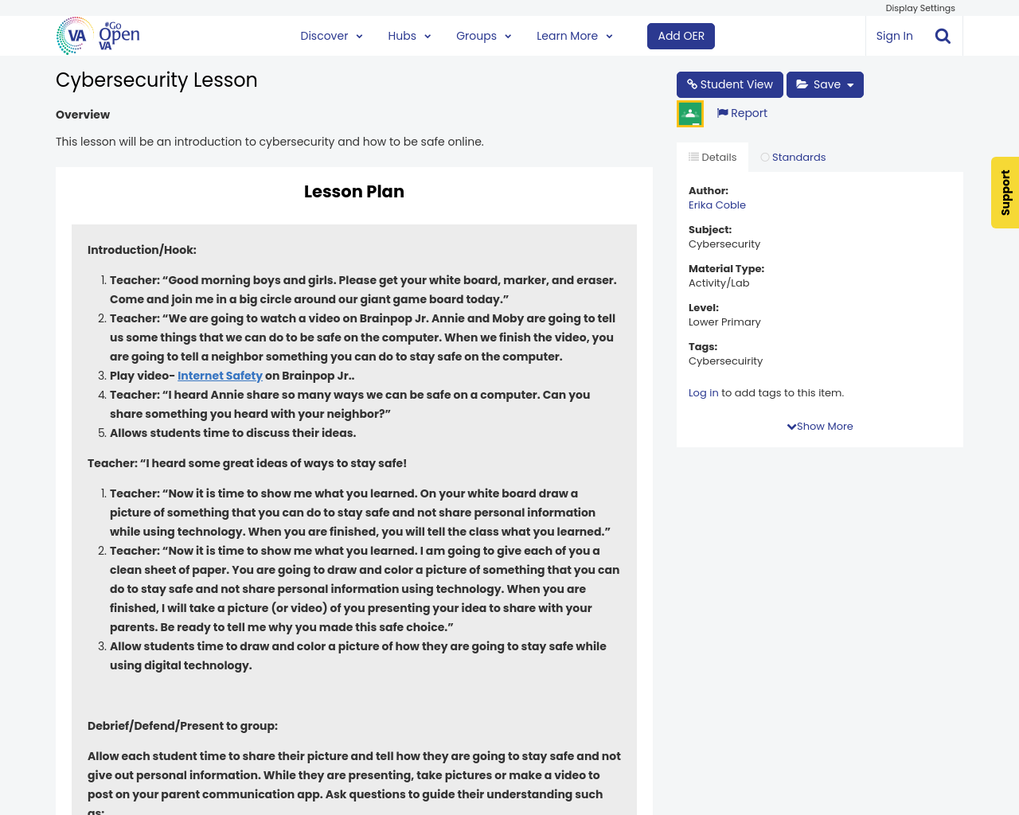The height and width of the screenshot is (815, 1019).
Task: Open the Save dropdown caret
Action: click(850, 85)
